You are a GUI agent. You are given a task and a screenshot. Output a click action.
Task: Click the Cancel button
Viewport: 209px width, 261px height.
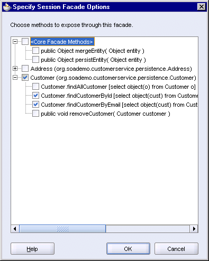[x=176, y=249]
